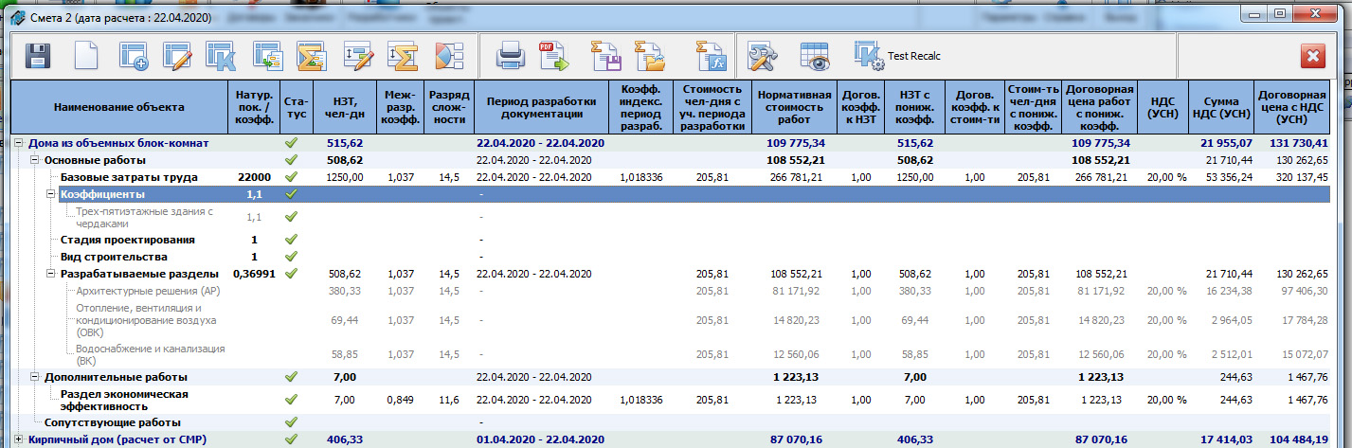This screenshot has width=1352, height=448.
Task: Click status checkmark in Трех-пятиэтажные здания row
Action: click(292, 217)
